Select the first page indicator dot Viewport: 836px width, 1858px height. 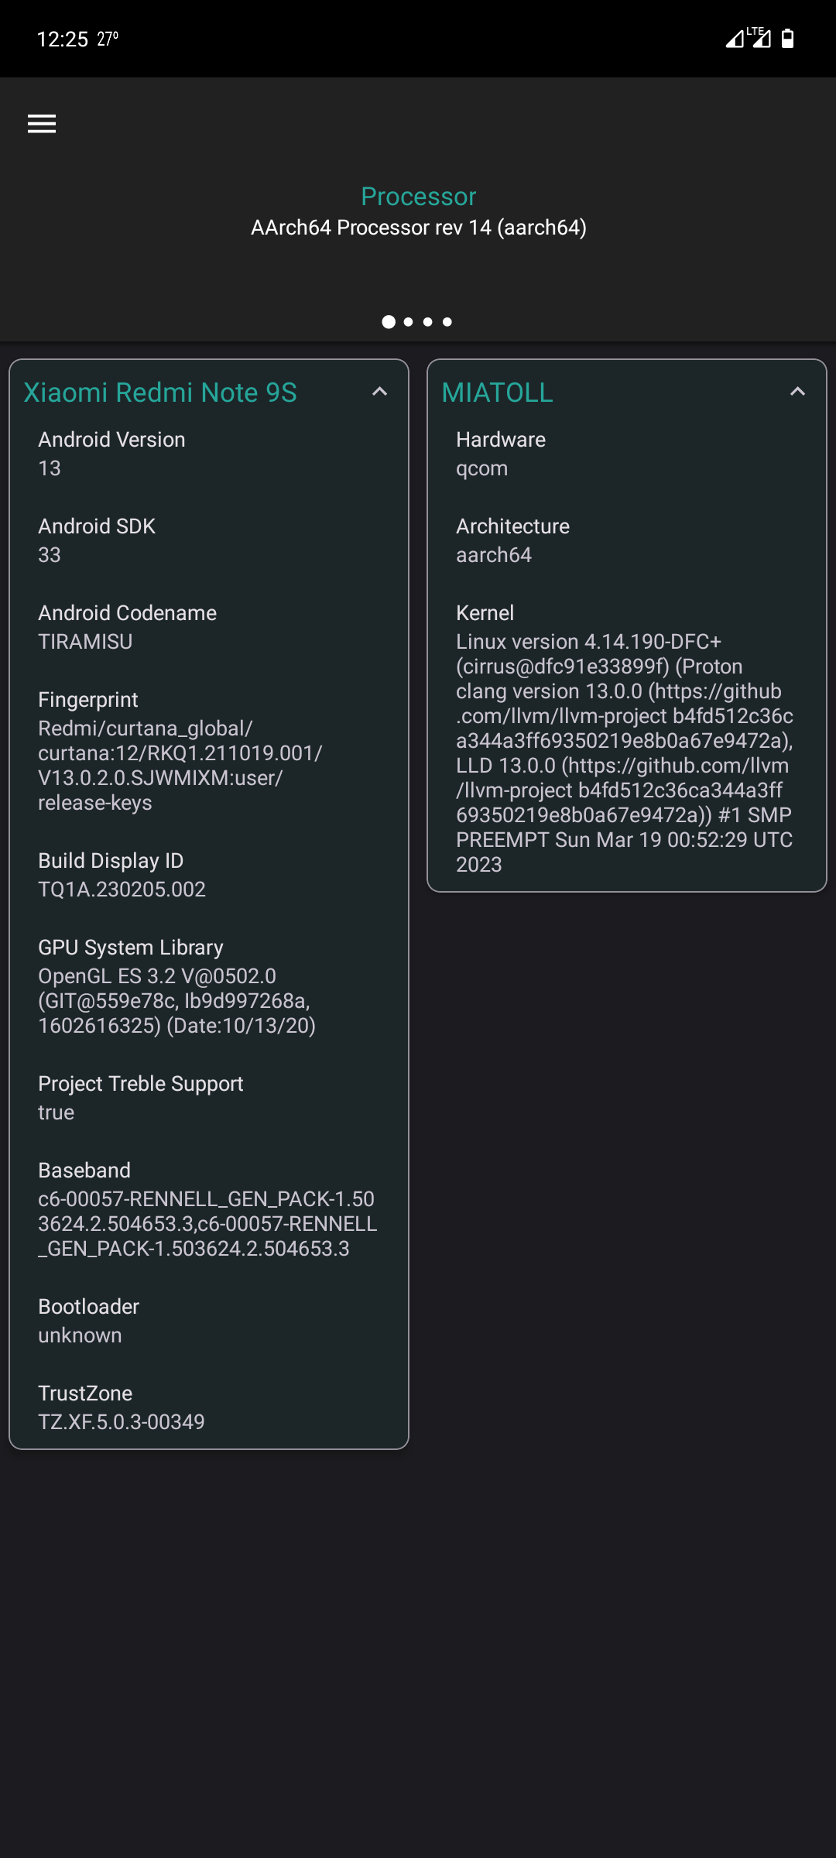point(389,322)
